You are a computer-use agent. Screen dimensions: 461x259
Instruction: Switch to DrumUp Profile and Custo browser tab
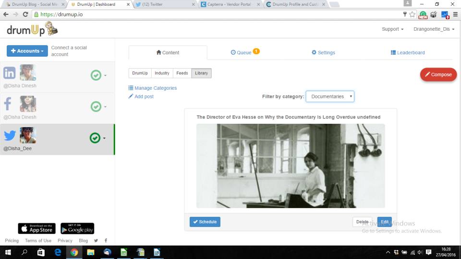point(295,4)
